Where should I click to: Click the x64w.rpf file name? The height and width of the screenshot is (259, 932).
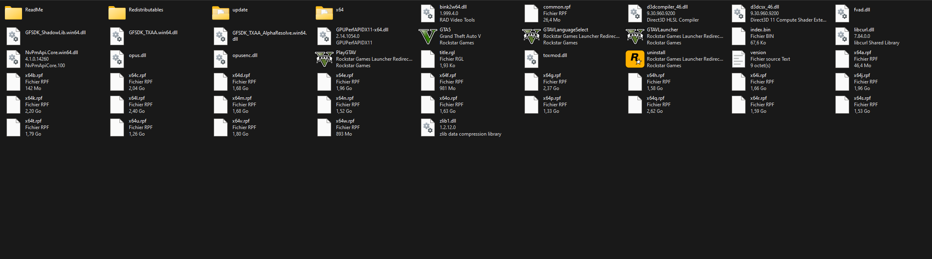(345, 121)
